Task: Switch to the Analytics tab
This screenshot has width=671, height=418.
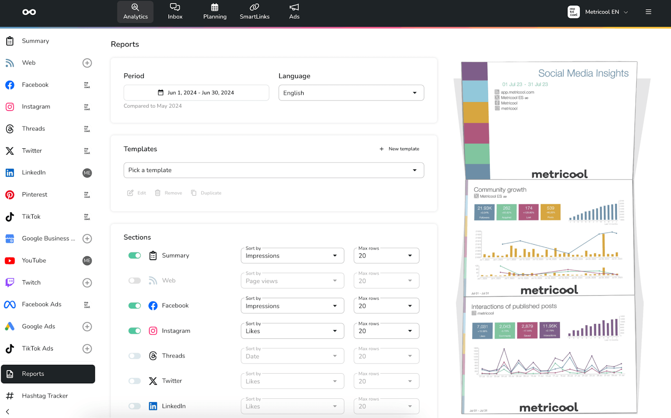Action: [135, 11]
